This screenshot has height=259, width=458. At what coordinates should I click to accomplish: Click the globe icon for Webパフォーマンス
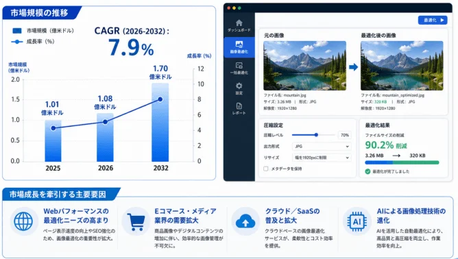click(24, 221)
